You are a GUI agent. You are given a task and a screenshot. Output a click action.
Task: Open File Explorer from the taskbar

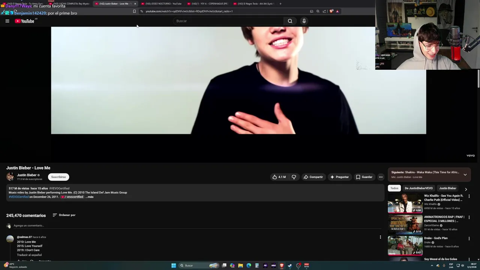pyautogui.click(x=240, y=265)
